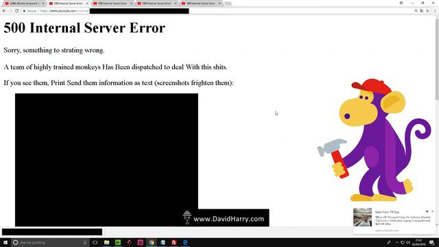This screenshot has width=439, height=247.
Task: Click the Chrome profile icon in title bar
Action: (x=401, y=3)
